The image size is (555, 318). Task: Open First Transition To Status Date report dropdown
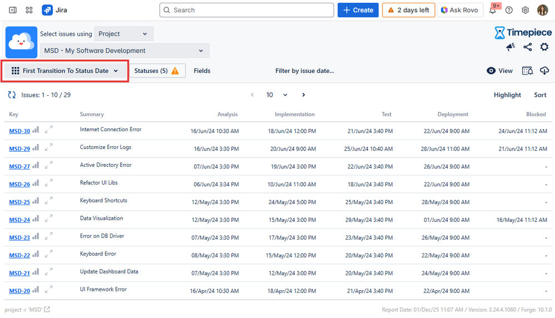[65, 71]
